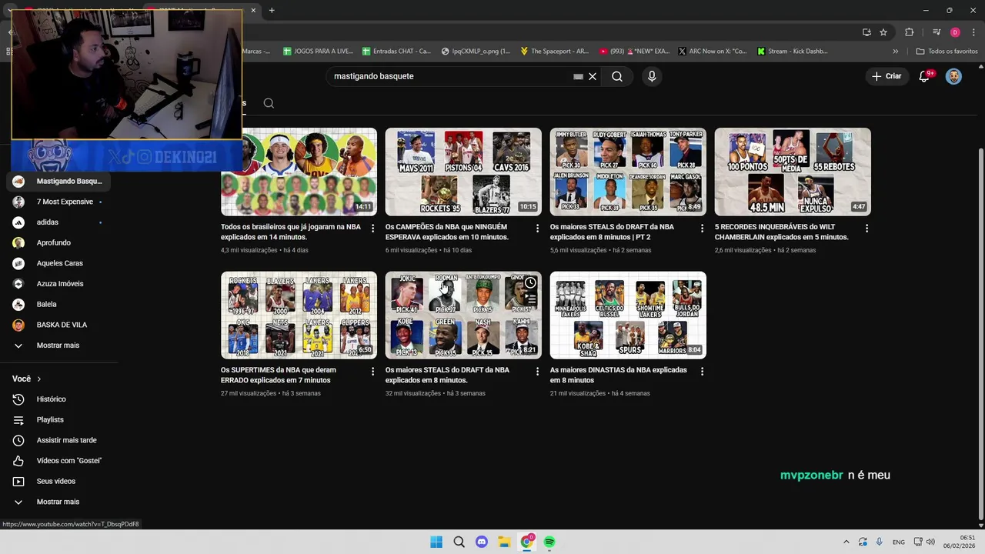
Task: Open Windows Start menu
Action: pyautogui.click(x=436, y=542)
